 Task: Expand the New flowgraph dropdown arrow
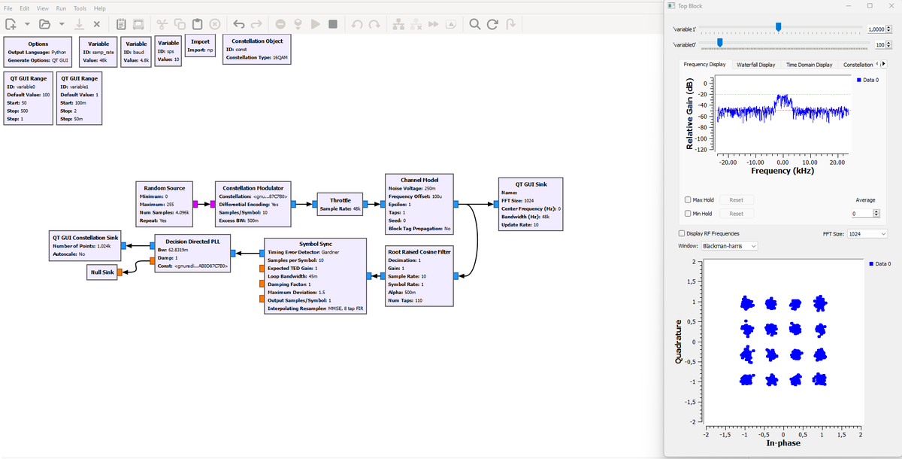point(27,24)
